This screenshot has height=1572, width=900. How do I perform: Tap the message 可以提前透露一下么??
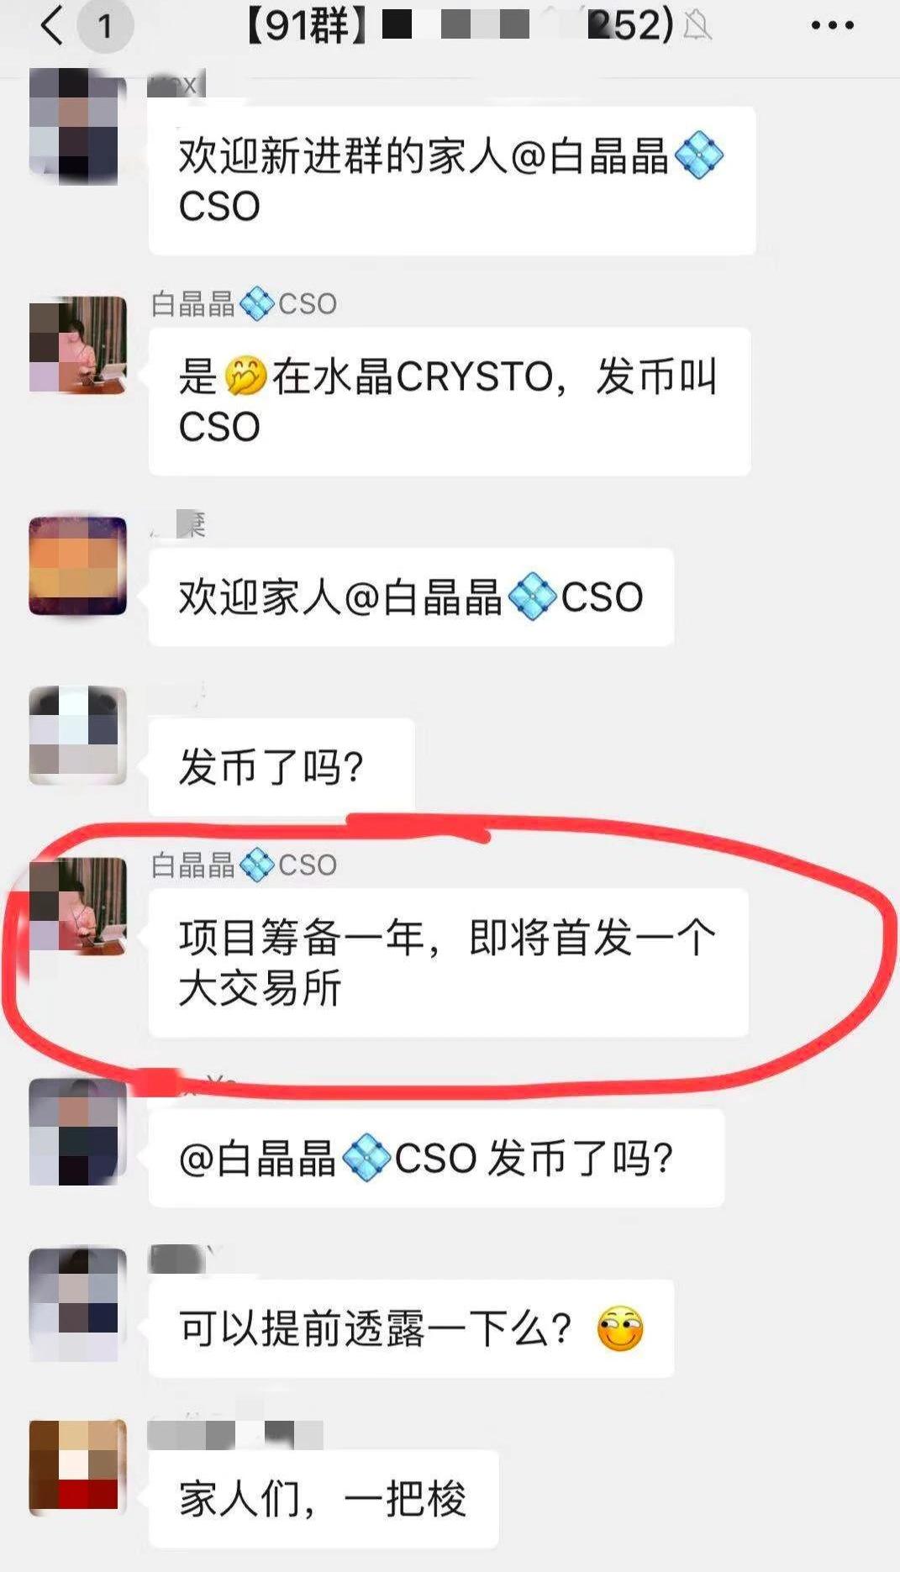[411, 1328]
